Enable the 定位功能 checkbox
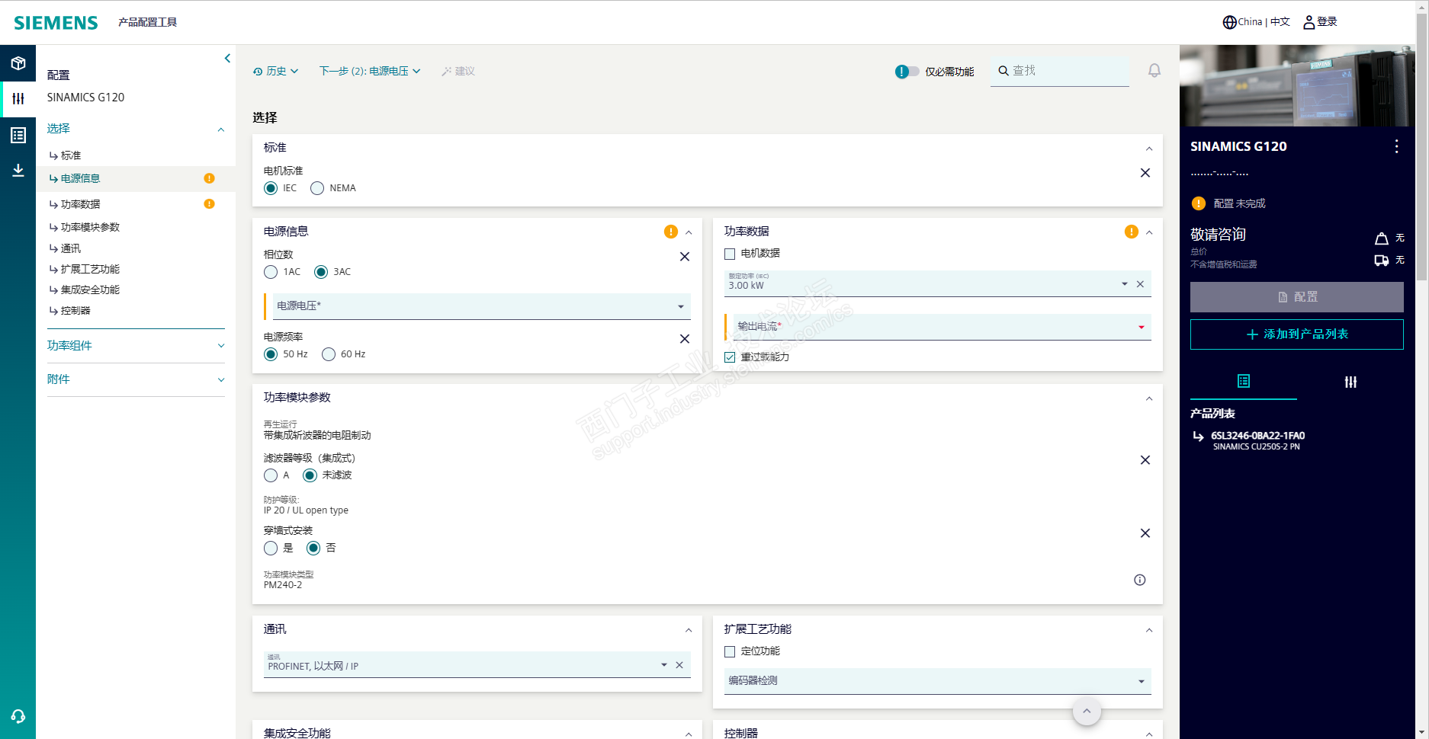1429x739 pixels. click(730, 651)
